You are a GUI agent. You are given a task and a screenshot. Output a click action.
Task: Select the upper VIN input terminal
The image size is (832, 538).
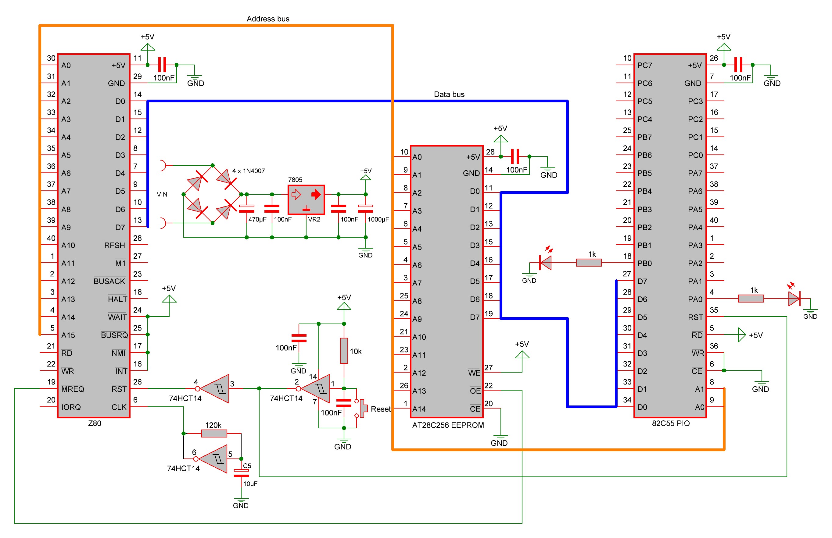click(163, 165)
